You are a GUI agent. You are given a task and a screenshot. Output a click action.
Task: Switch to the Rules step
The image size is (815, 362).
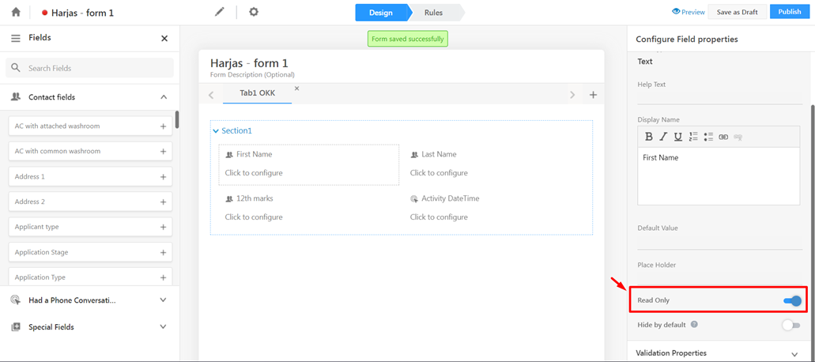433,13
